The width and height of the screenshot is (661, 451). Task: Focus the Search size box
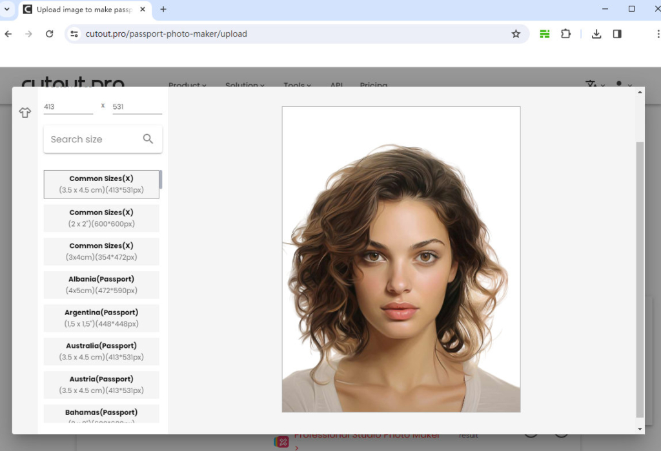[103, 139]
